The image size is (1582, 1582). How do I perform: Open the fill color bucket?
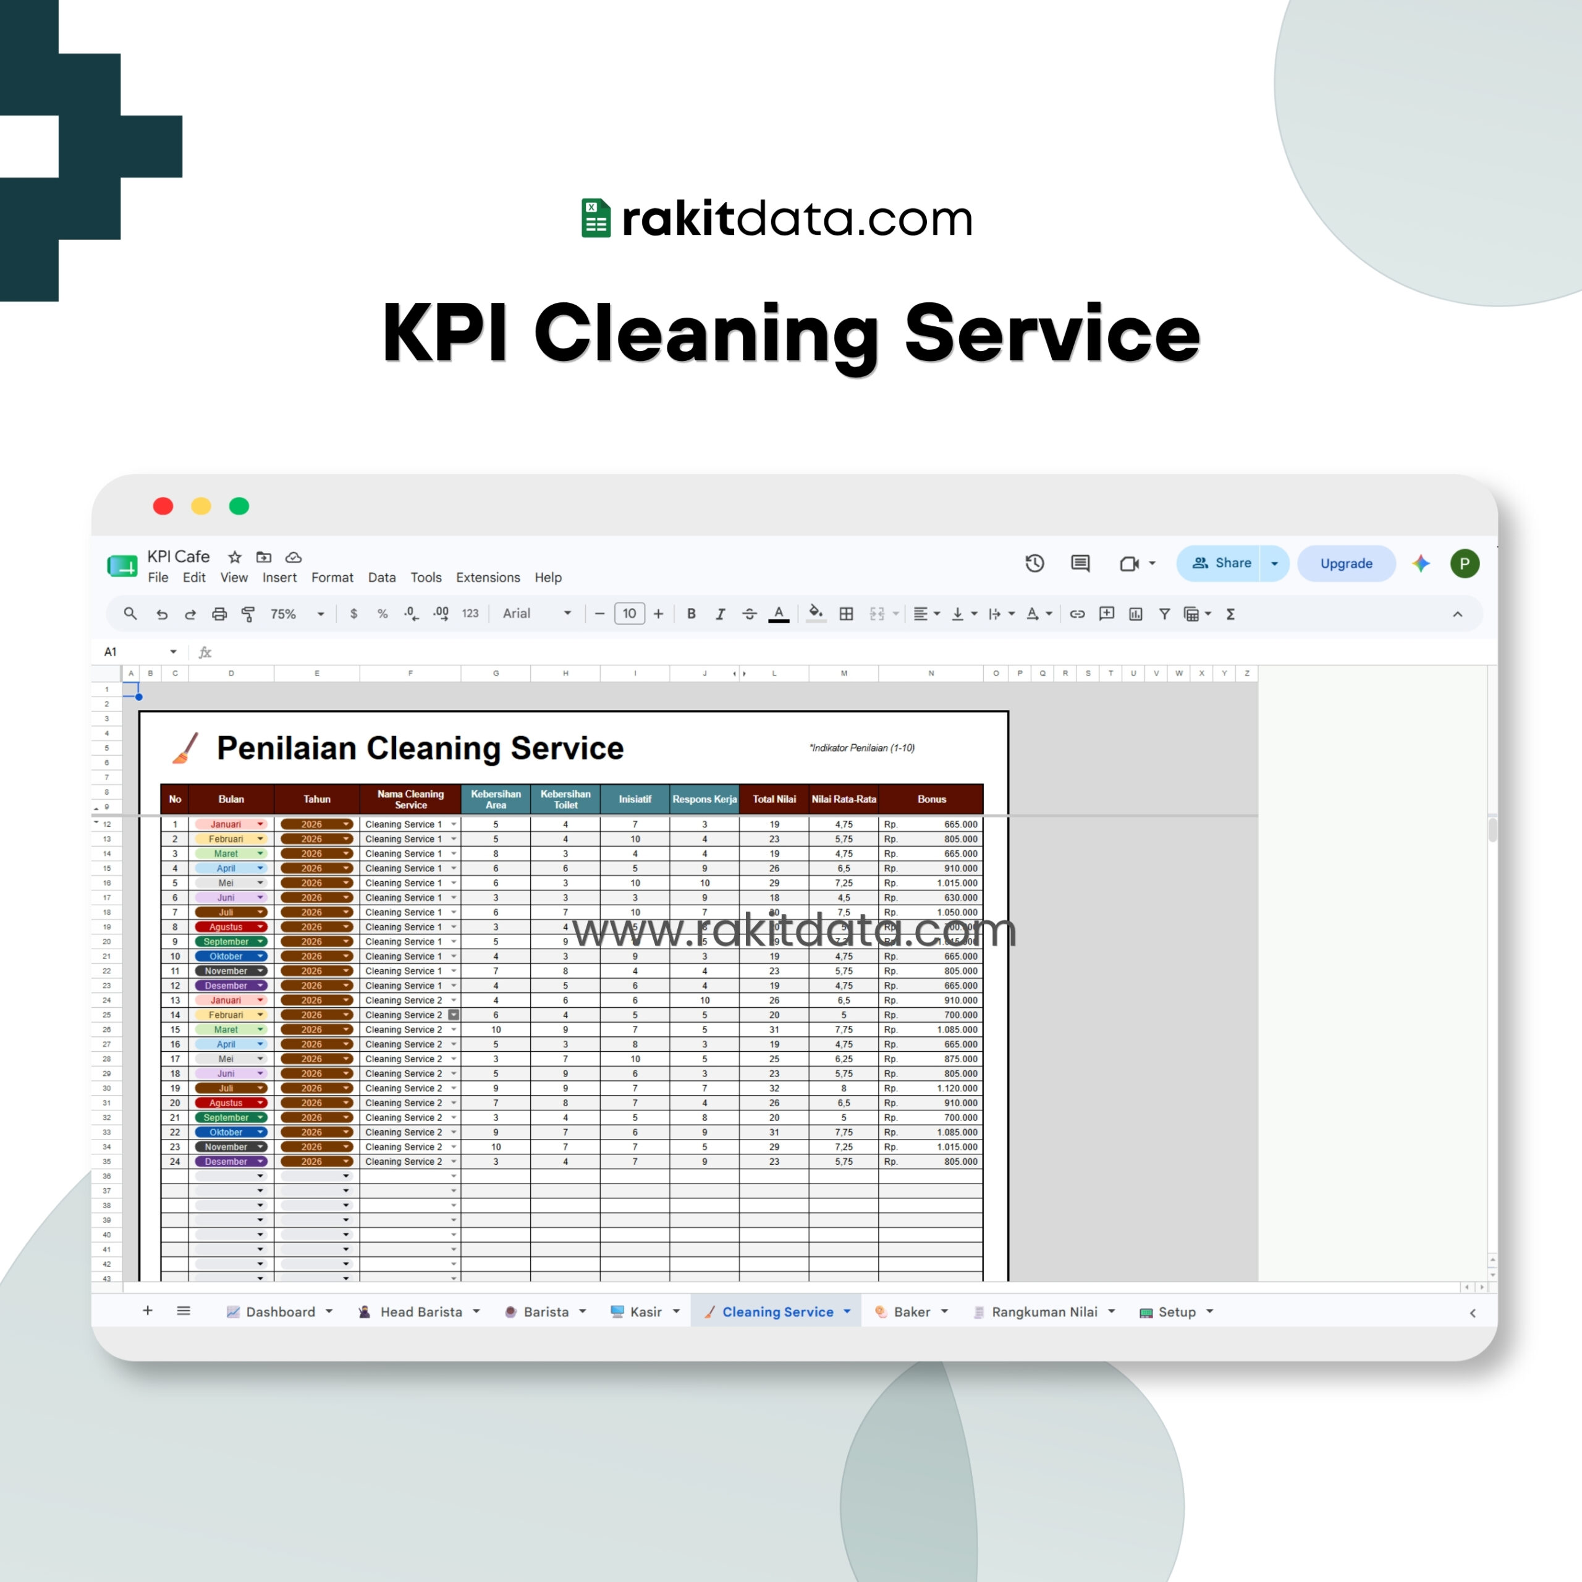pos(816,613)
